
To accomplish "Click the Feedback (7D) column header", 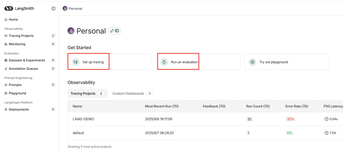I will (x=214, y=106).
